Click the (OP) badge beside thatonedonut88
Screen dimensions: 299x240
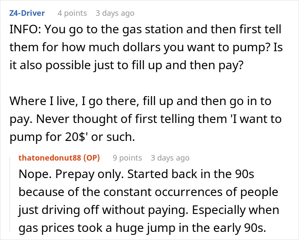tap(91, 158)
